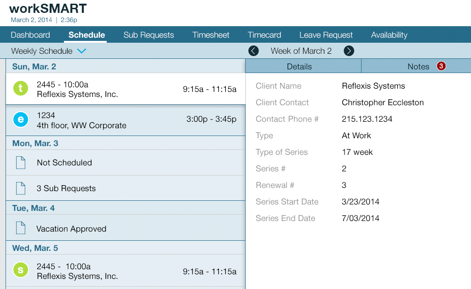Open the Timesheet tab
Image resolution: width=471 pixels, height=289 pixels.
pyautogui.click(x=211, y=35)
